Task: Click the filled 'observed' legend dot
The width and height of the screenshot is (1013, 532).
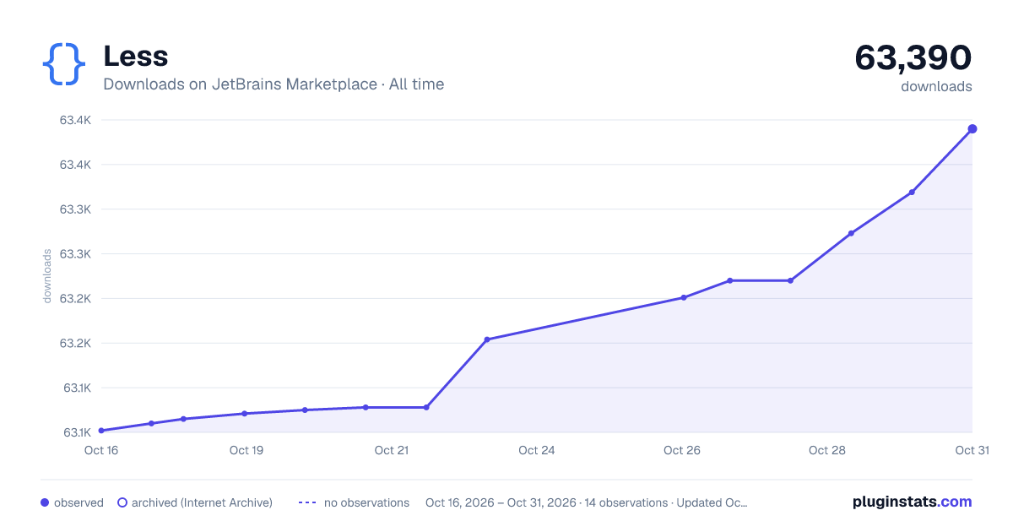Action: pyautogui.click(x=45, y=502)
